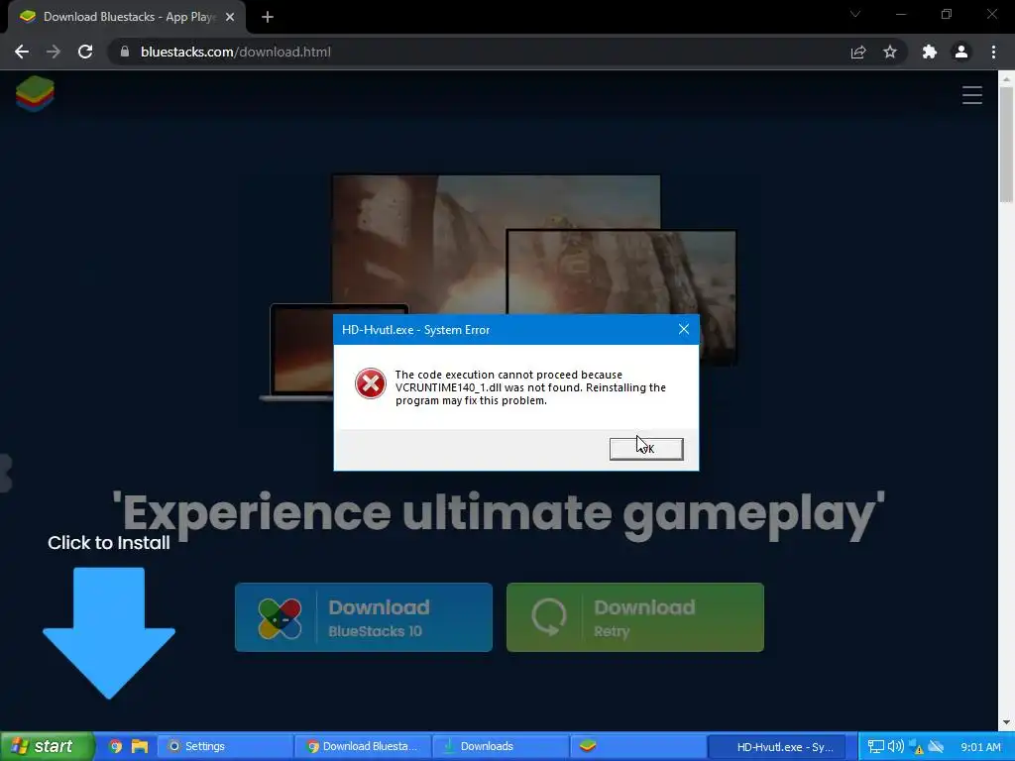Screen dimensions: 1015x761
Task: Open Chrome extensions puzzle icon
Action: (930, 52)
